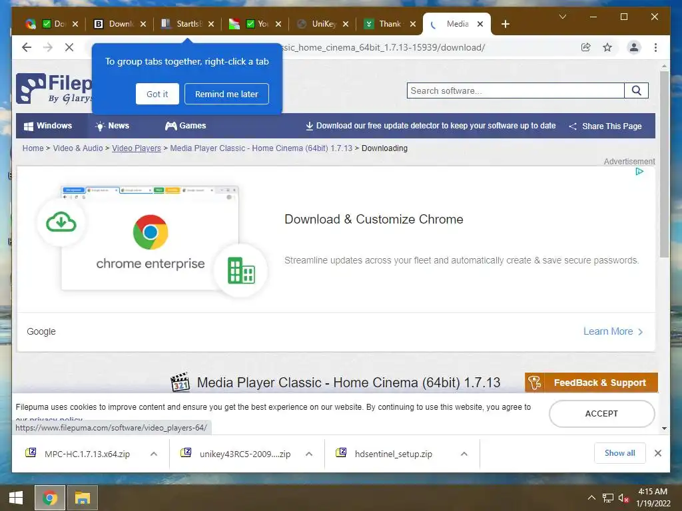Open the Video & Audio breadcrumb

[78, 148]
